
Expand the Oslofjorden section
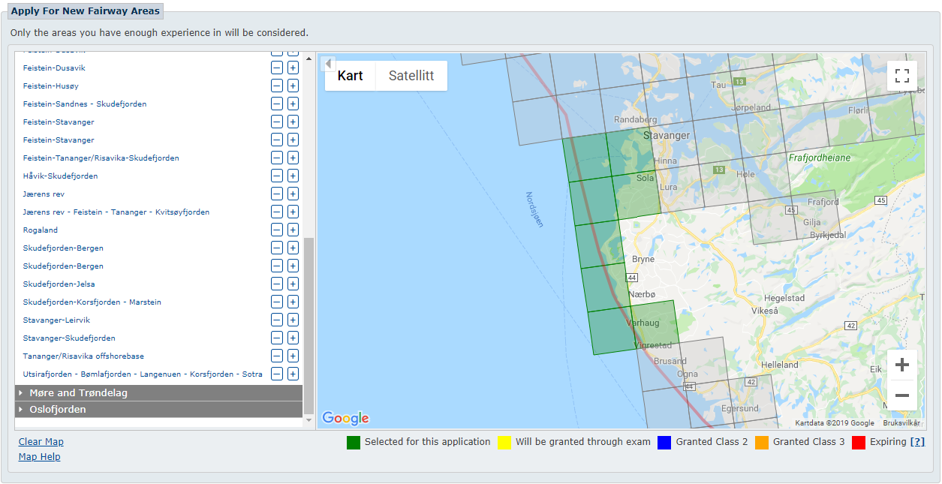58,409
